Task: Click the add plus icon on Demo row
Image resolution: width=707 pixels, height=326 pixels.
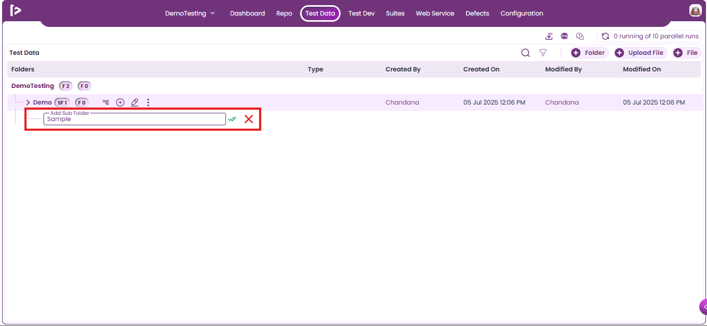Action: 120,102
